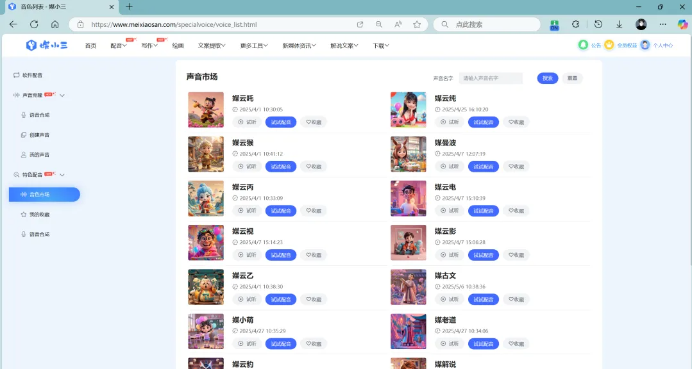The width and height of the screenshot is (692, 369).
Task: Focus the 请输入声音名字 search field
Action: (491, 78)
